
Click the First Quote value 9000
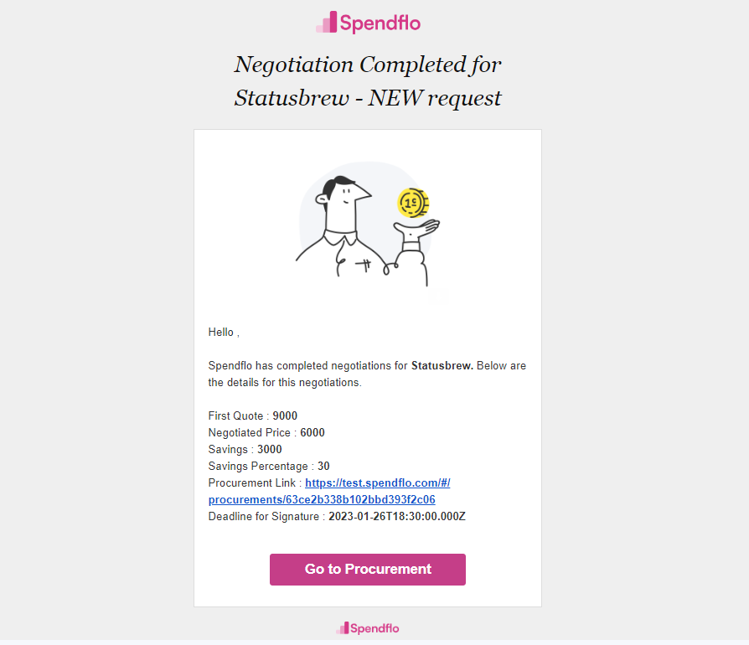click(285, 415)
